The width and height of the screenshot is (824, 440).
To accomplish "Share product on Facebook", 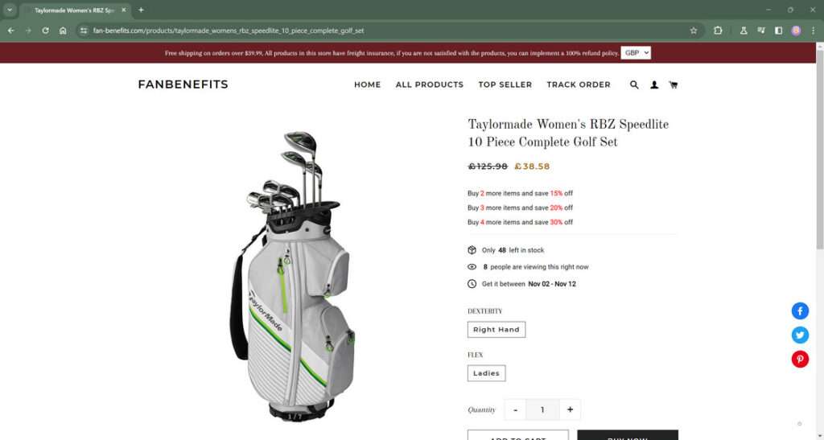I will tap(800, 310).
